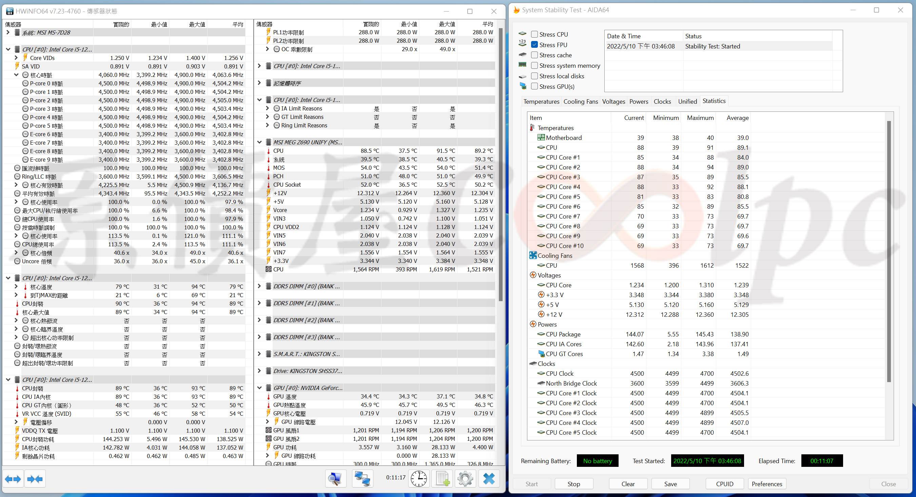Click the AIDA64 Temperatures thermometer icon
916x497 pixels.
[x=532, y=127]
